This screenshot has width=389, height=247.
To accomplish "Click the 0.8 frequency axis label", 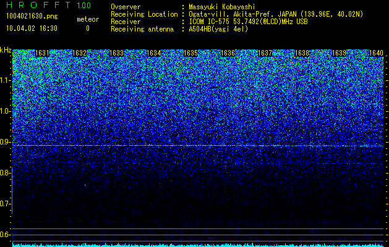I will click(x=5, y=173).
